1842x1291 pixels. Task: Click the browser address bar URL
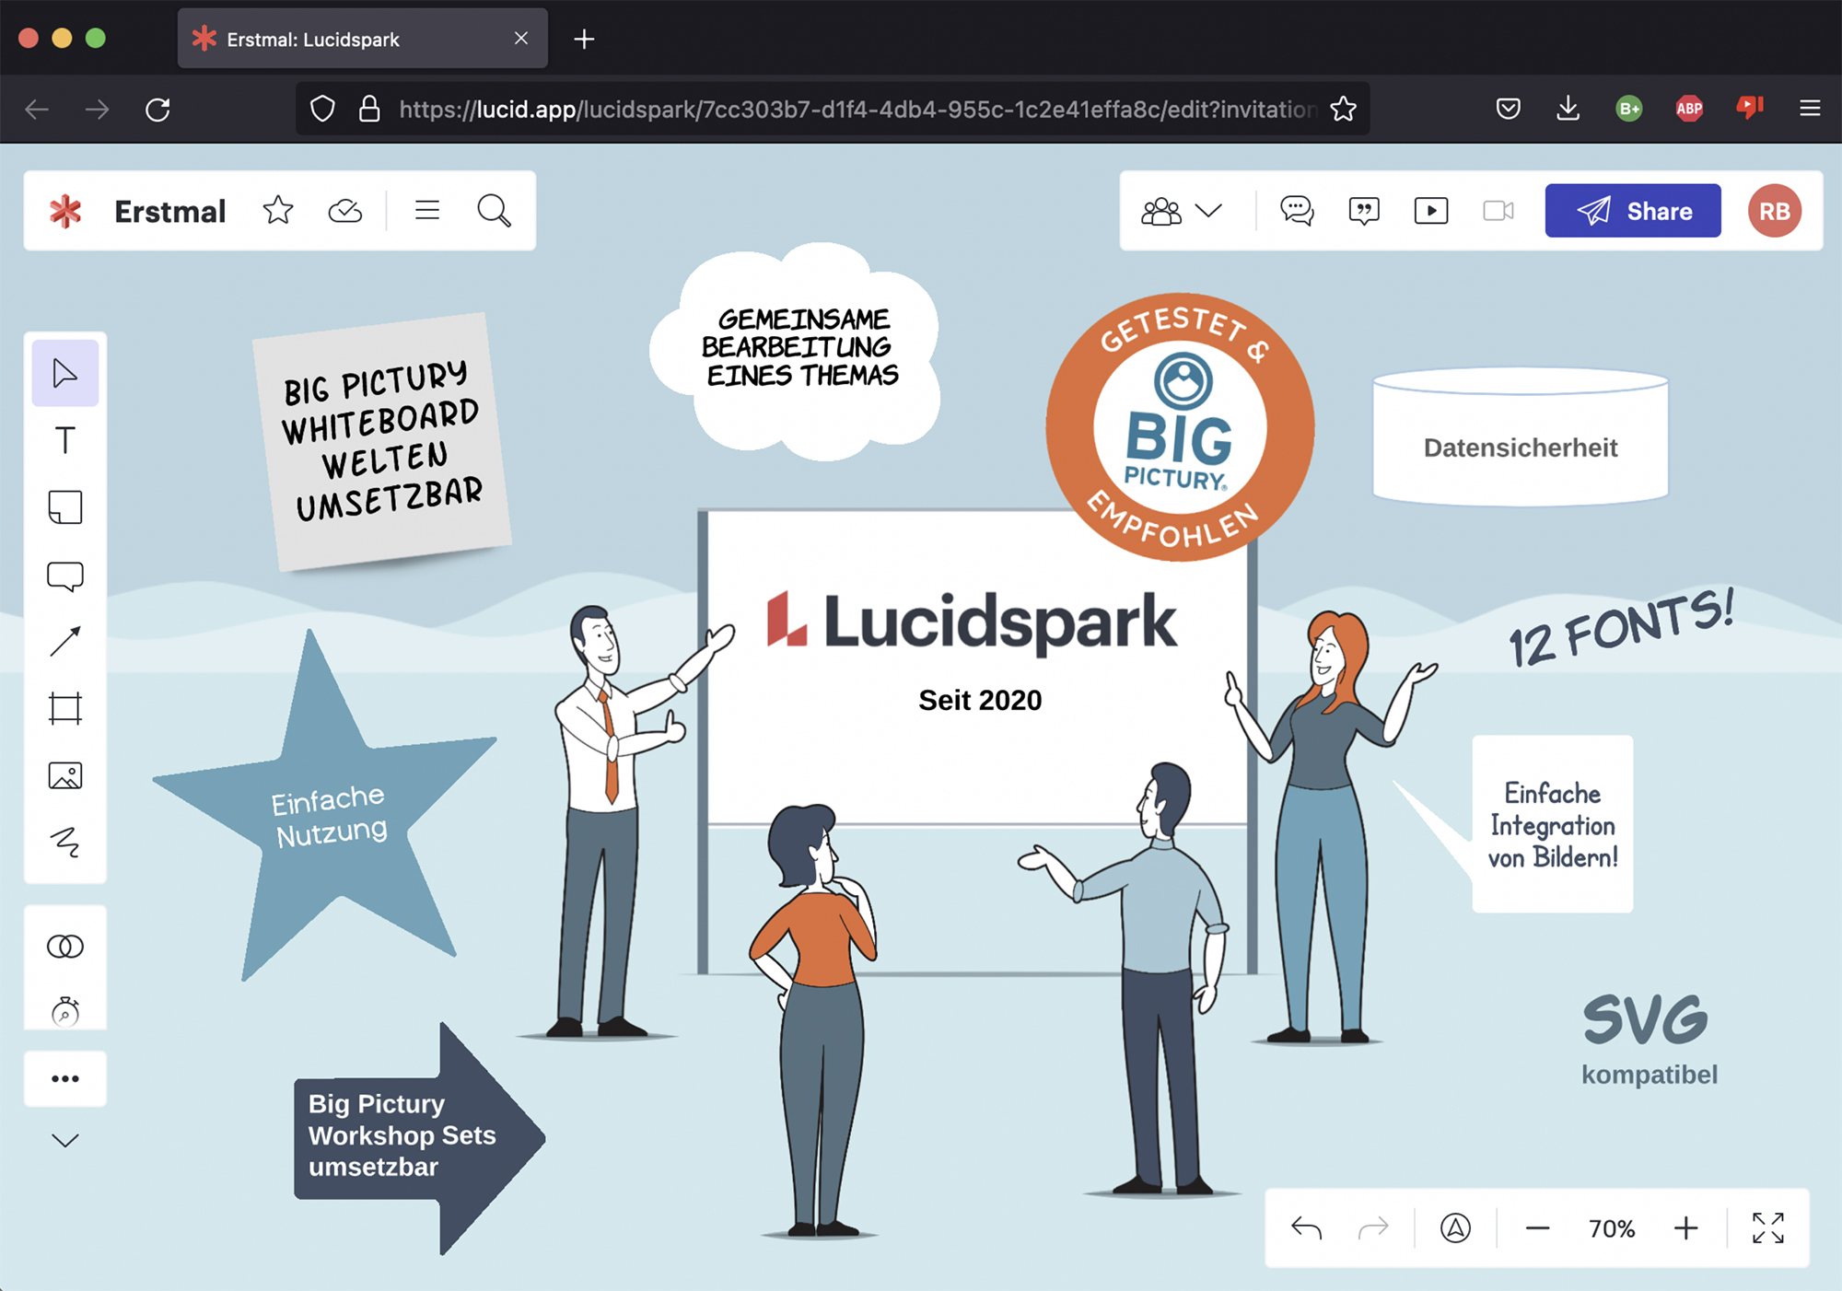click(857, 110)
